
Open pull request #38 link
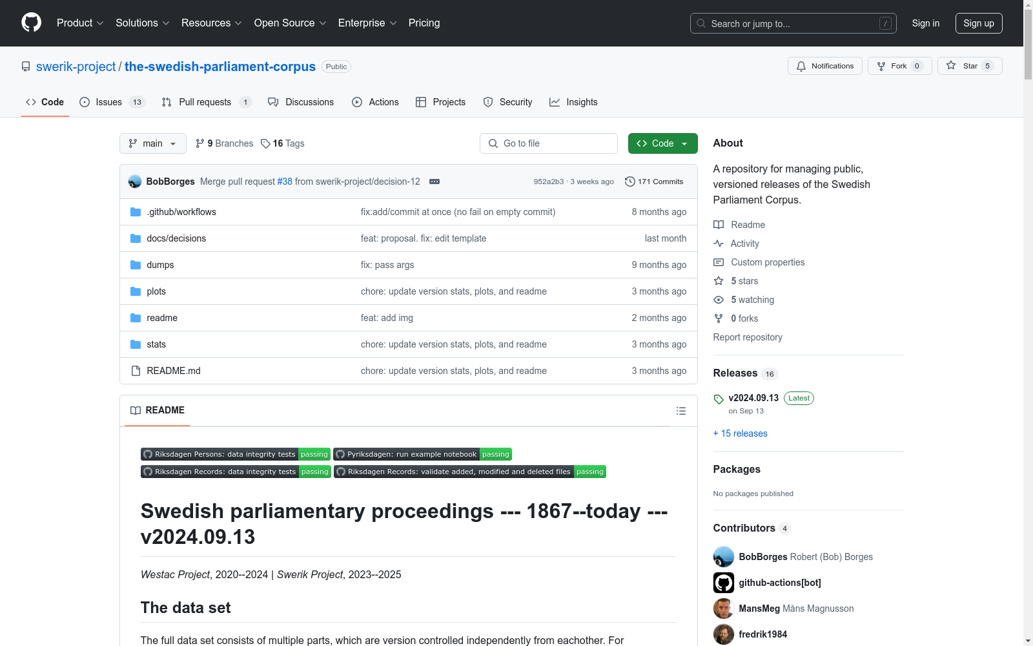(285, 182)
